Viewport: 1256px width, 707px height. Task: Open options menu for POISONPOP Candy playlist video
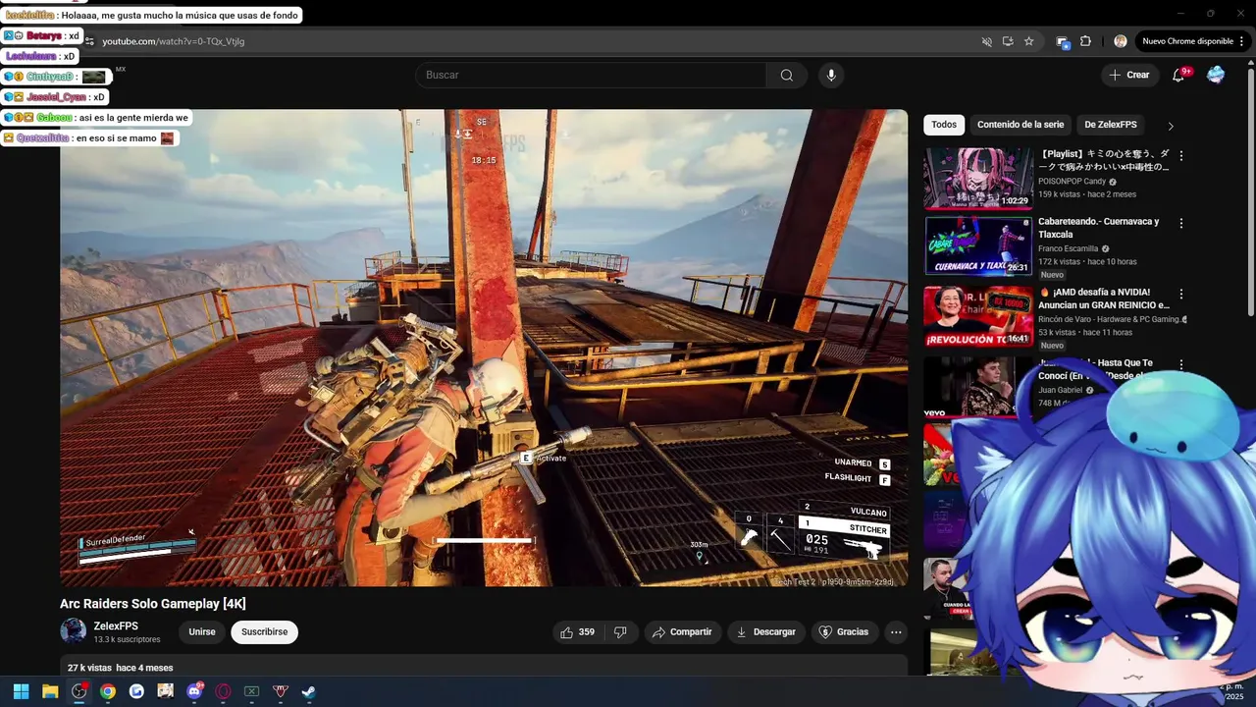(1181, 156)
